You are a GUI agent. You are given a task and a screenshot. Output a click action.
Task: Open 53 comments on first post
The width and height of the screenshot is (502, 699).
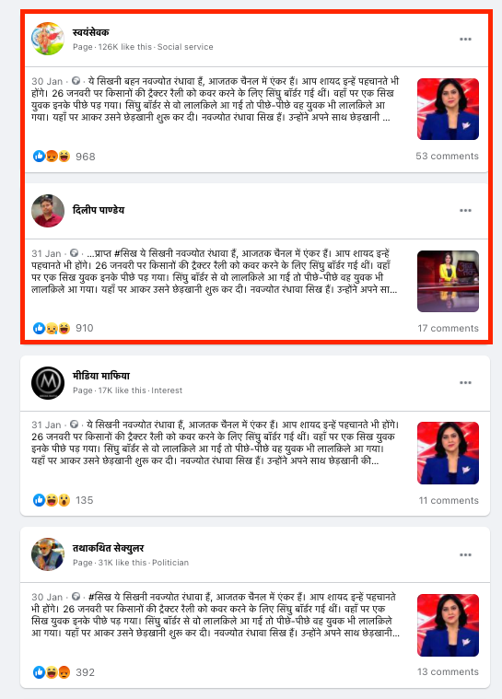click(447, 156)
